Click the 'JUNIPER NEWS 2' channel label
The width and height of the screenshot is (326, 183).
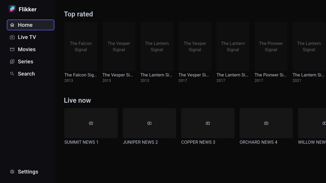[140, 142]
